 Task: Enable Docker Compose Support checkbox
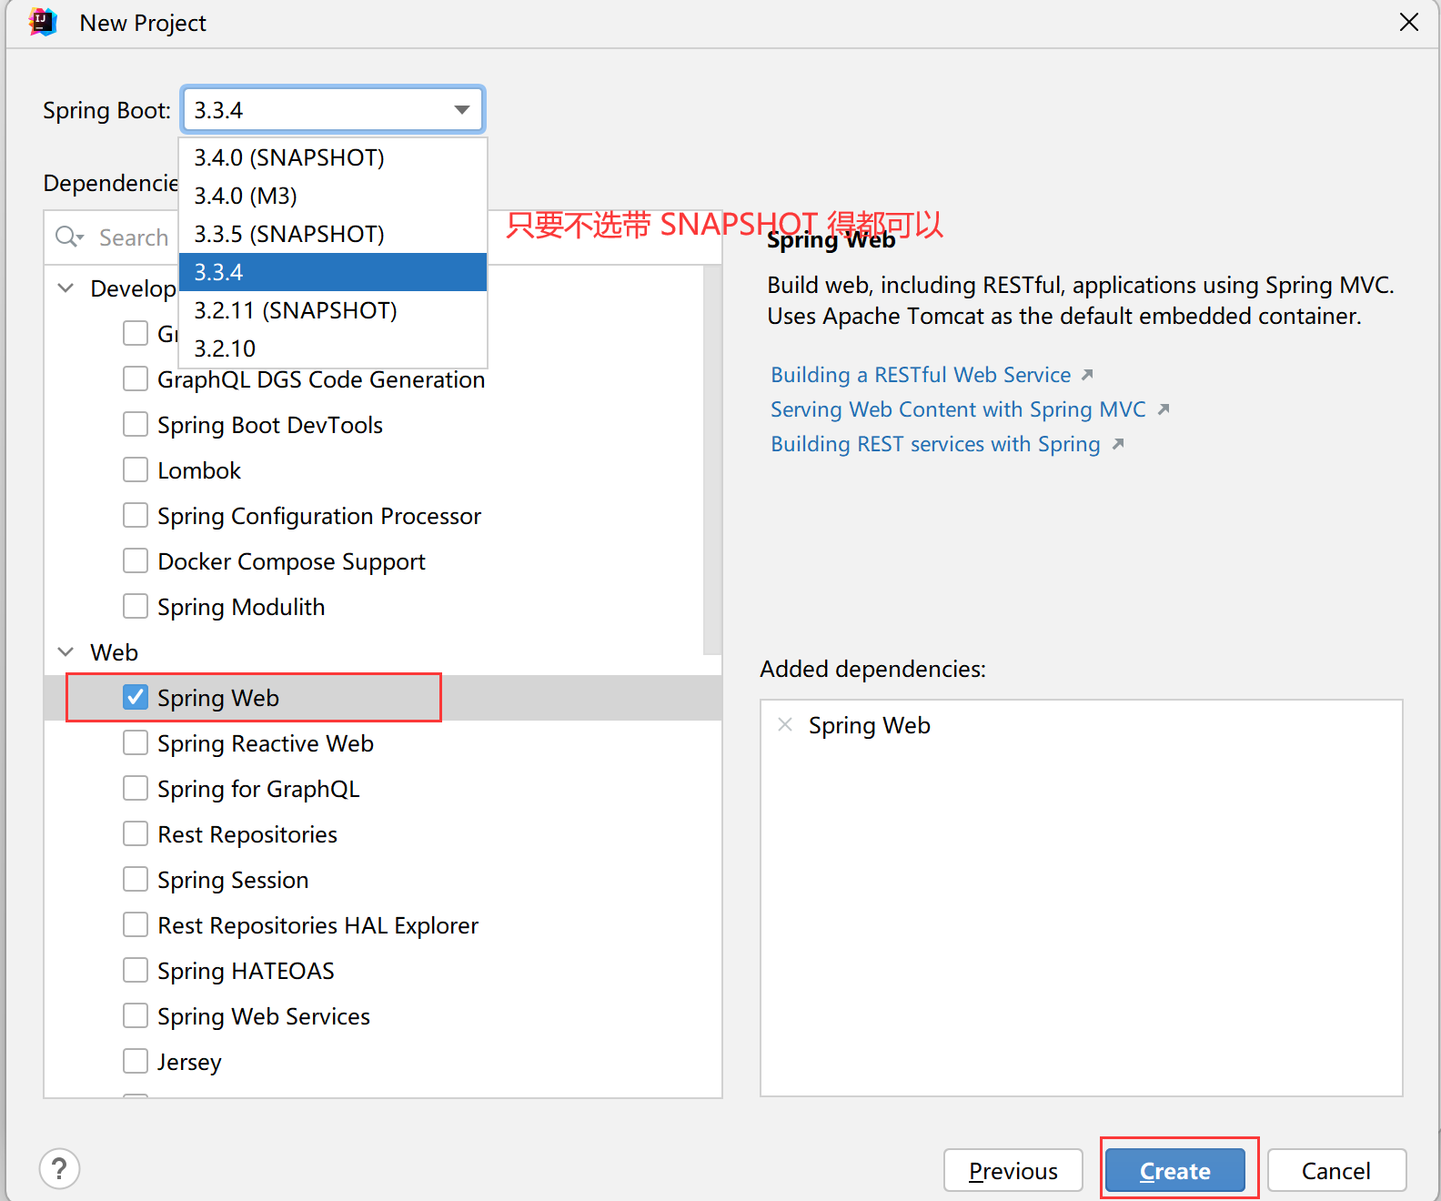click(x=136, y=560)
